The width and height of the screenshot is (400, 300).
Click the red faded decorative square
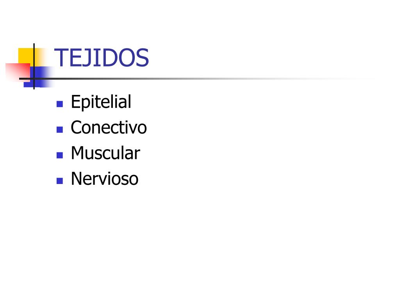click(17, 72)
